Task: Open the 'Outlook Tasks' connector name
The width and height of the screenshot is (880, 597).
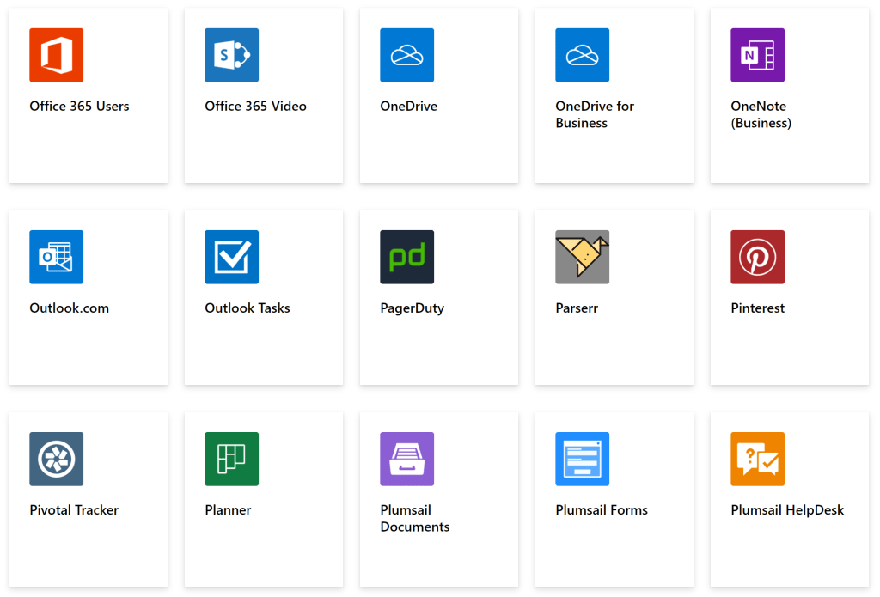Action: click(247, 308)
